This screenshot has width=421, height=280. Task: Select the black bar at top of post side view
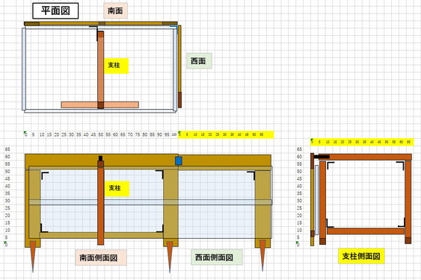pos(322,157)
